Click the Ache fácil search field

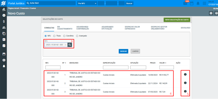[51, 3]
